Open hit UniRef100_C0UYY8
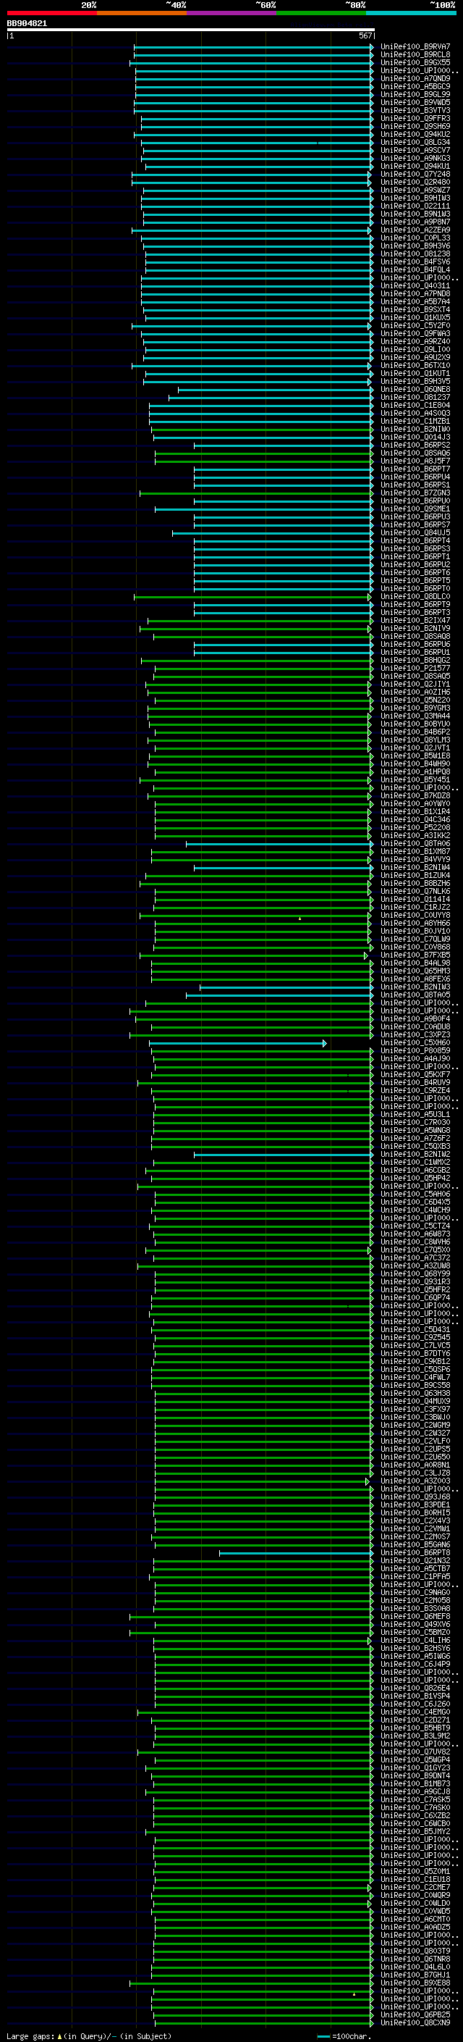Viewport: 463px width, 2042px height. click(x=415, y=916)
